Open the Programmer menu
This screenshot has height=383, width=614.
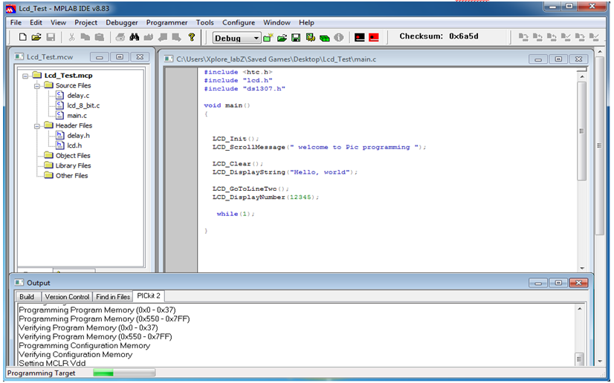click(x=167, y=23)
